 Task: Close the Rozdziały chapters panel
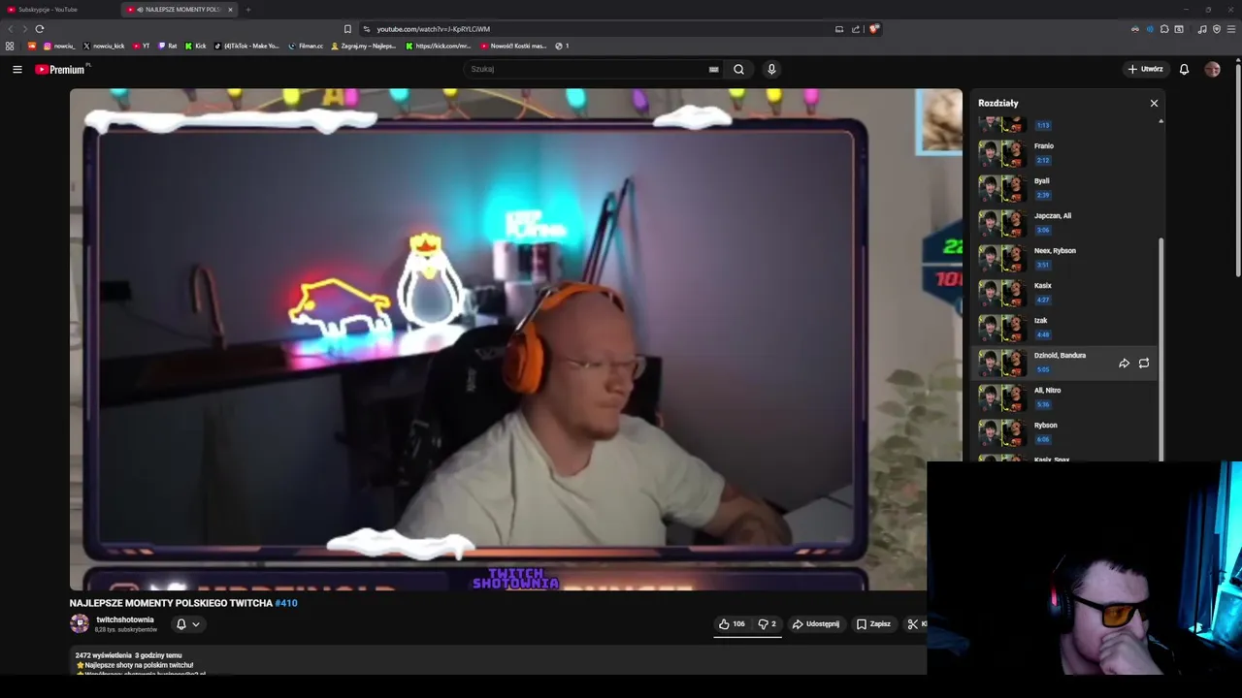[1154, 103]
